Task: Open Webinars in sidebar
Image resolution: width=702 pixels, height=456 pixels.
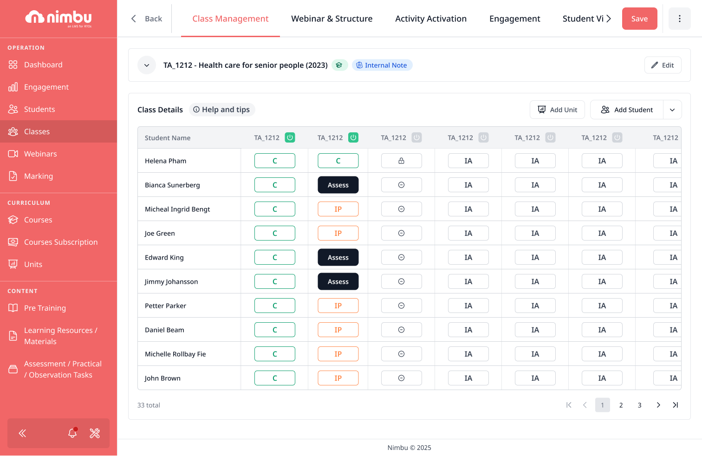Action: coord(58,154)
